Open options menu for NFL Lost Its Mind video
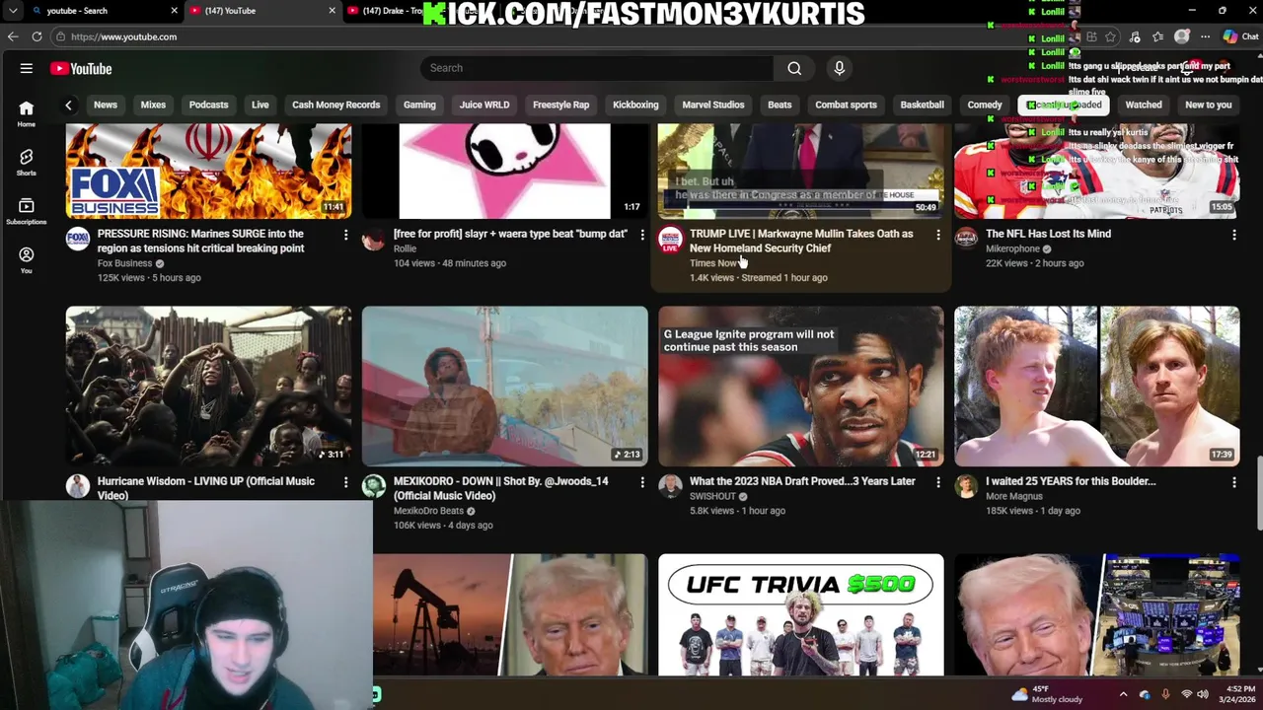The height and width of the screenshot is (710, 1263). [x=1234, y=235]
